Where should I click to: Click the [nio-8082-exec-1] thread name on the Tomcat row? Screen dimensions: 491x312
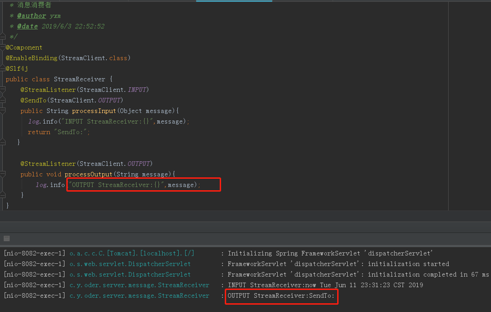(x=35, y=253)
